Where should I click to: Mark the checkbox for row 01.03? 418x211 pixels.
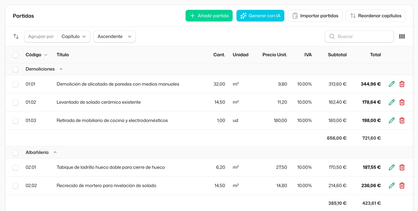(15, 121)
